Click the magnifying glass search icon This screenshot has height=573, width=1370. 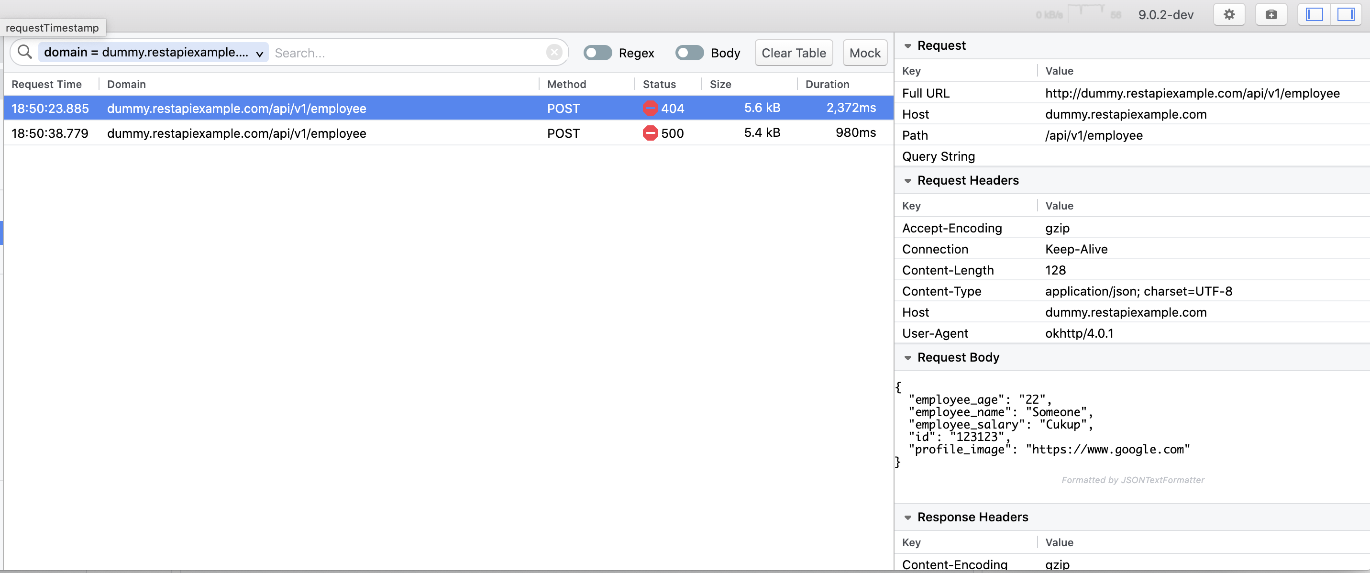tap(24, 52)
